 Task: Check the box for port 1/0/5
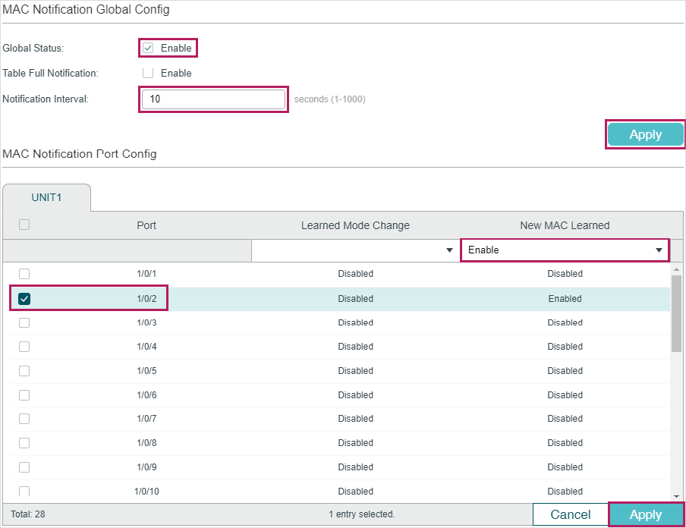click(24, 371)
